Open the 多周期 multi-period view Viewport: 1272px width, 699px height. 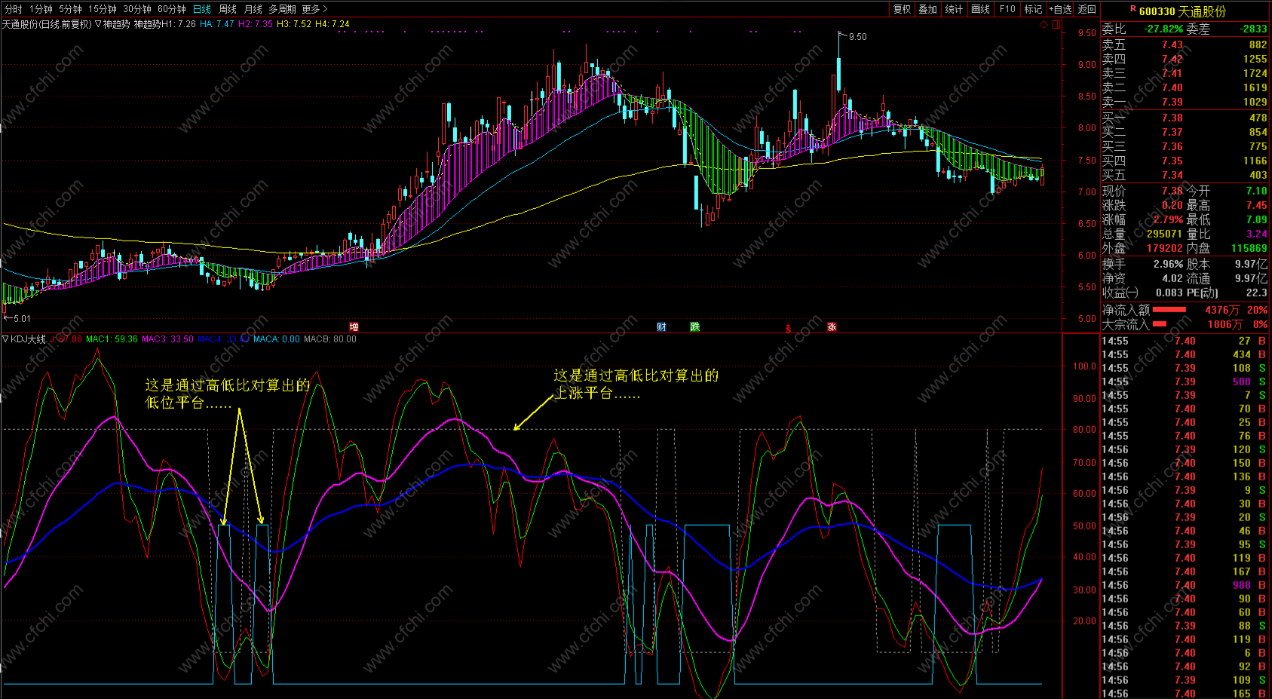click(x=283, y=9)
